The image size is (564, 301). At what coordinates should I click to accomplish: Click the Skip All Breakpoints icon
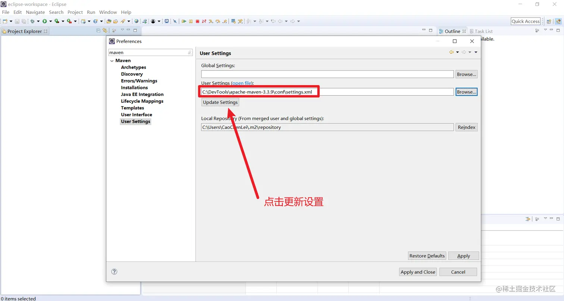point(175,21)
